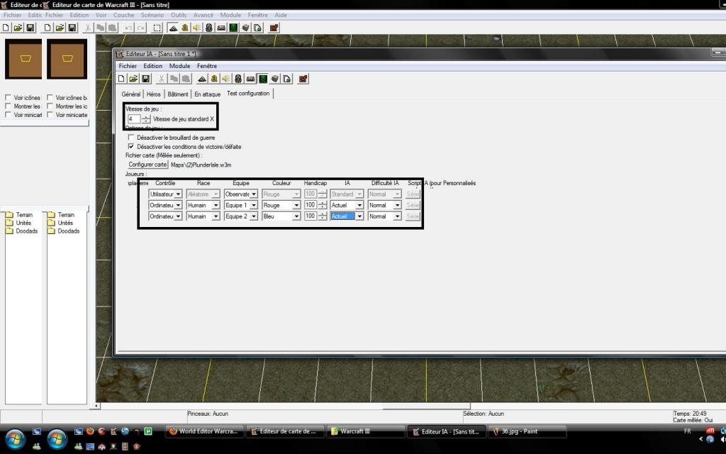This screenshot has width=726, height=454.
Task: Open the Utilisateur control dropdown
Action: [165, 194]
